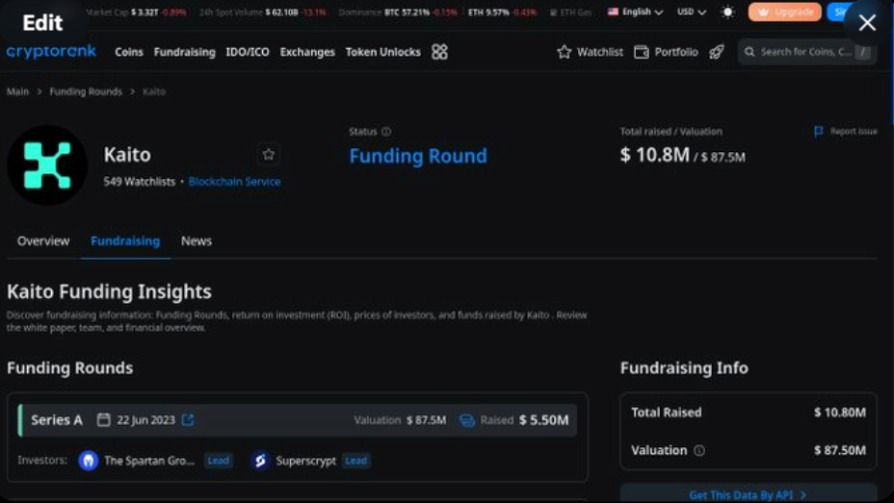Open The Spartan Gro... investor name
This screenshot has width=894, height=503.
click(x=149, y=461)
